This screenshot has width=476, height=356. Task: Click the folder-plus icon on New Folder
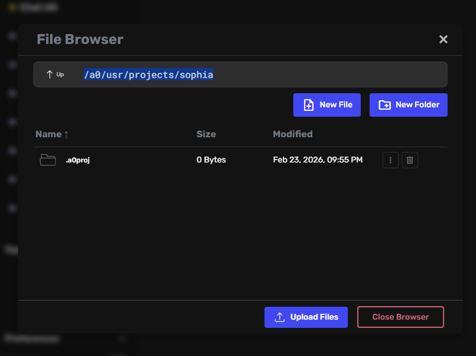coord(384,105)
